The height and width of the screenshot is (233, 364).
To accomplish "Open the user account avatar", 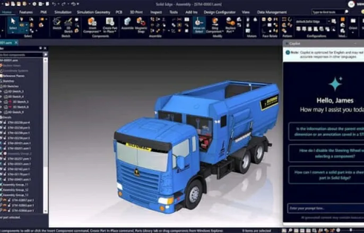I will click(x=351, y=4).
